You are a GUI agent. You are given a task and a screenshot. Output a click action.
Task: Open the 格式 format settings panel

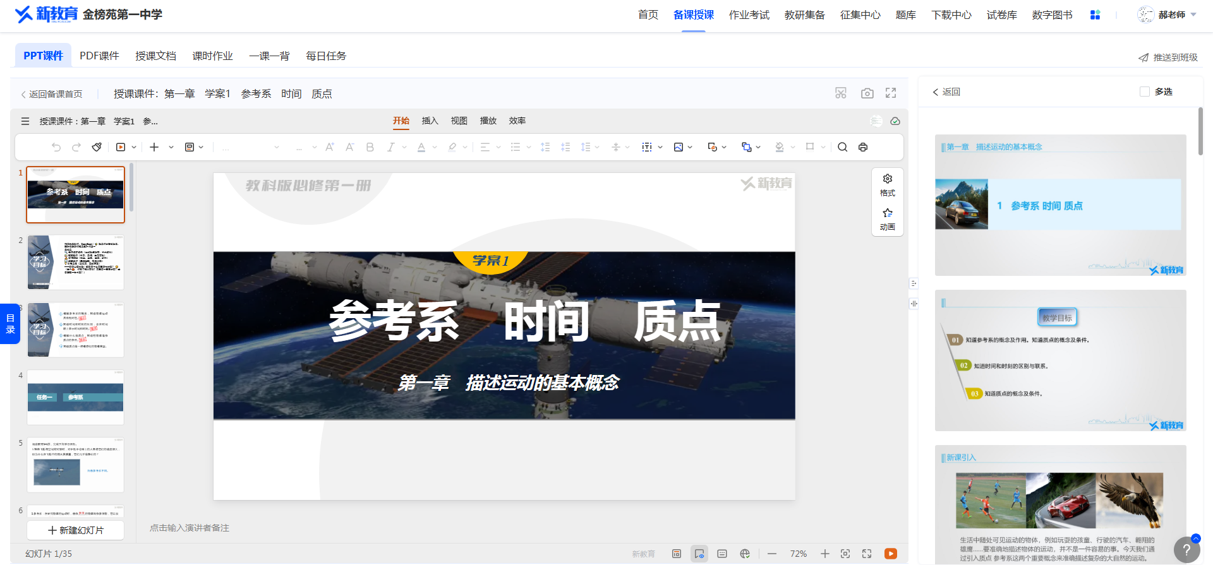[x=888, y=185]
